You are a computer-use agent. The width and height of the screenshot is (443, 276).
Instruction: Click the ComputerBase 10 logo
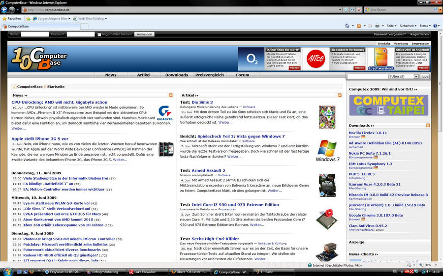point(39,58)
